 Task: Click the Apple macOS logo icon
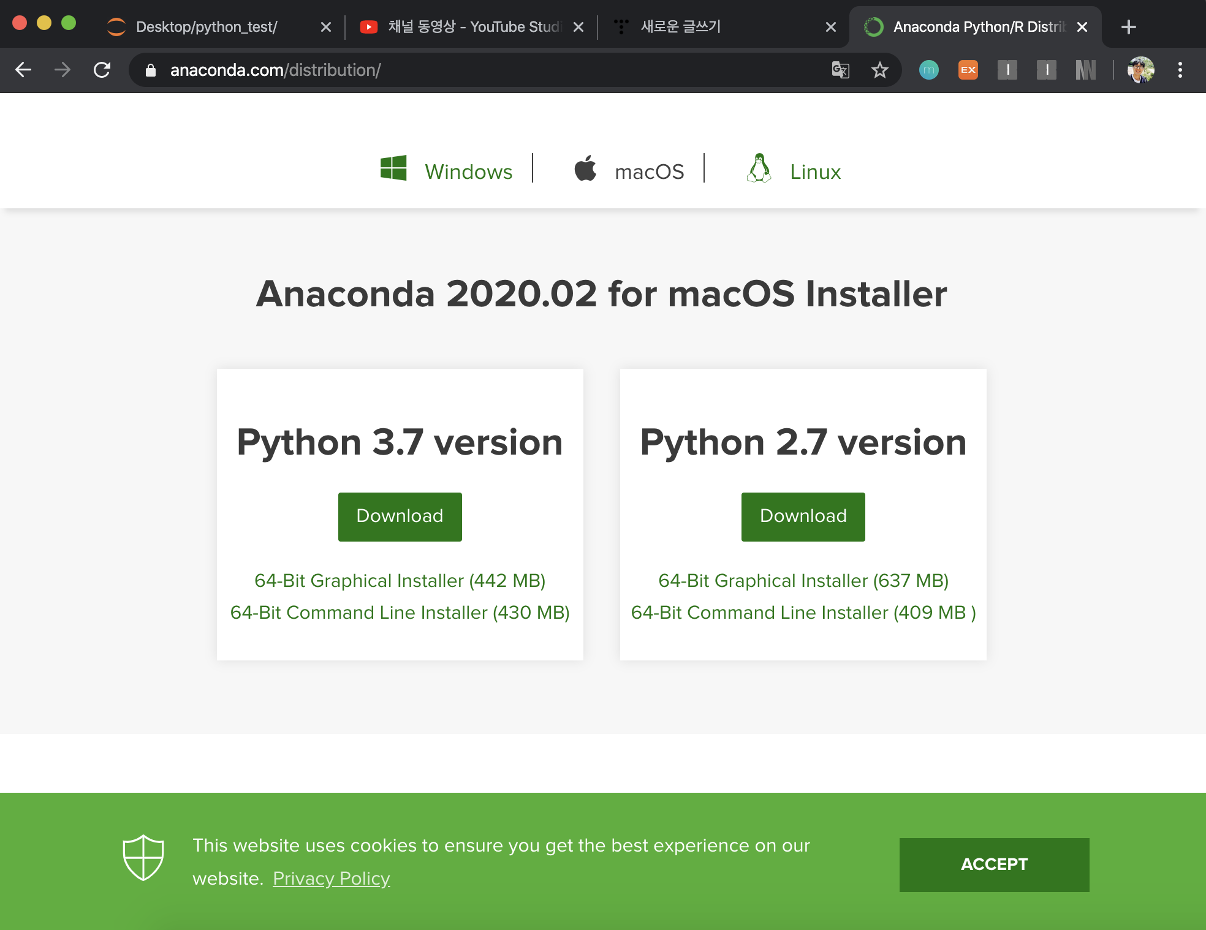tap(585, 168)
